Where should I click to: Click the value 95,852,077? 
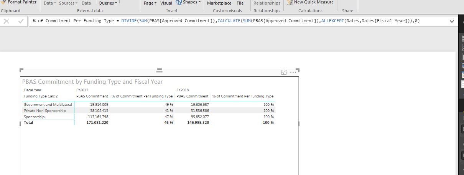200,117
